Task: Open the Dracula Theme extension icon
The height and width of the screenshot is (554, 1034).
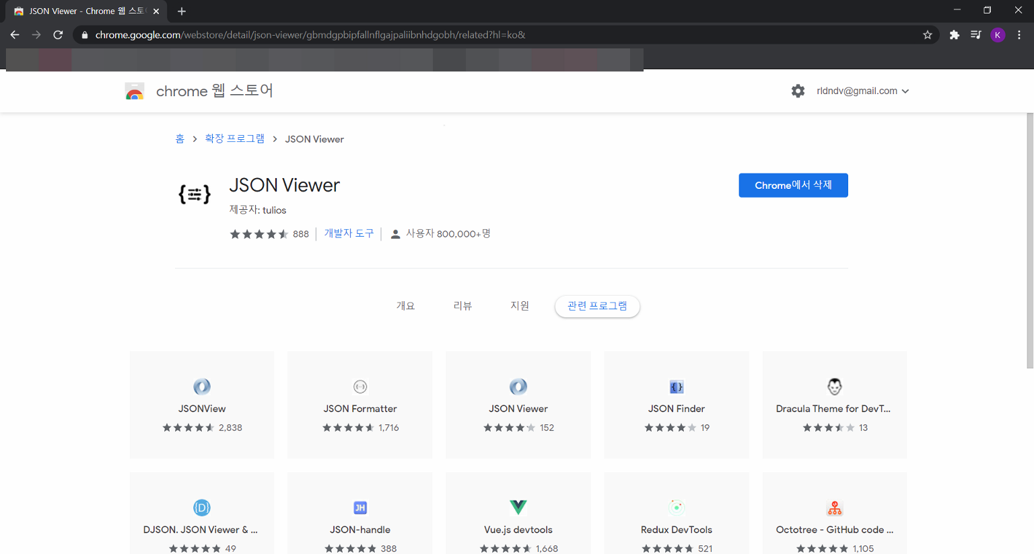Action: pos(835,387)
